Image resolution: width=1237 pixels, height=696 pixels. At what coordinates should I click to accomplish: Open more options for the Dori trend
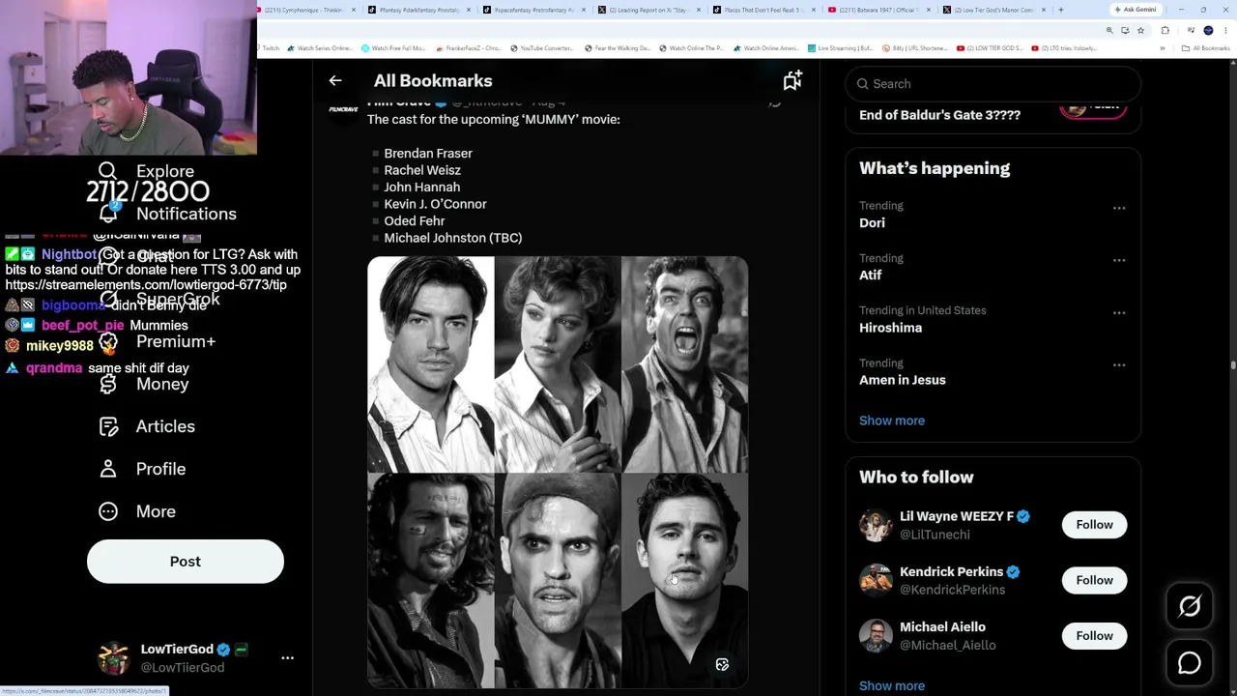[x=1119, y=208]
